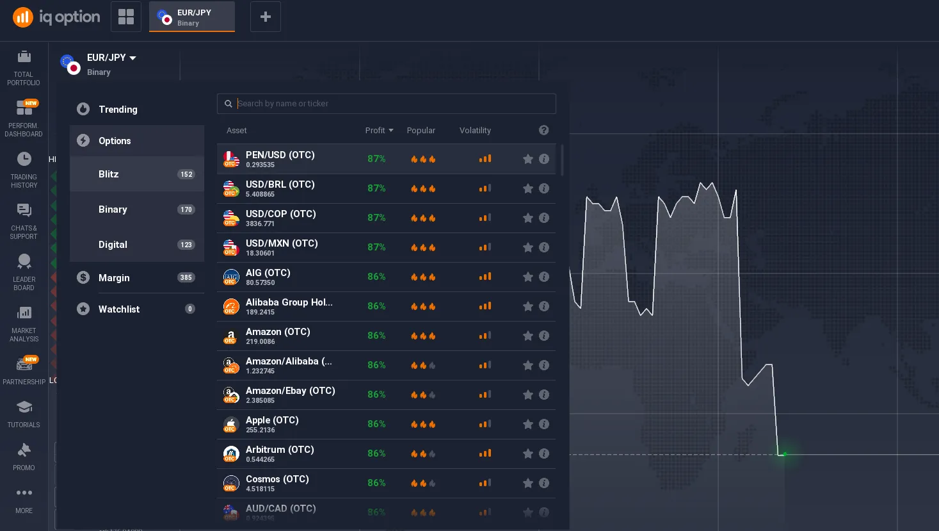Select Amazon (OTC) from the asset list
The width and height of the screenshot is (939, 531).
[278, 336]
